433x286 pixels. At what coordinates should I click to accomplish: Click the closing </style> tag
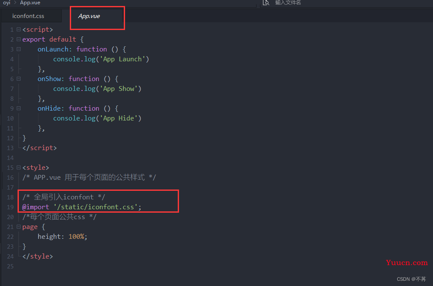coord(38,256)
